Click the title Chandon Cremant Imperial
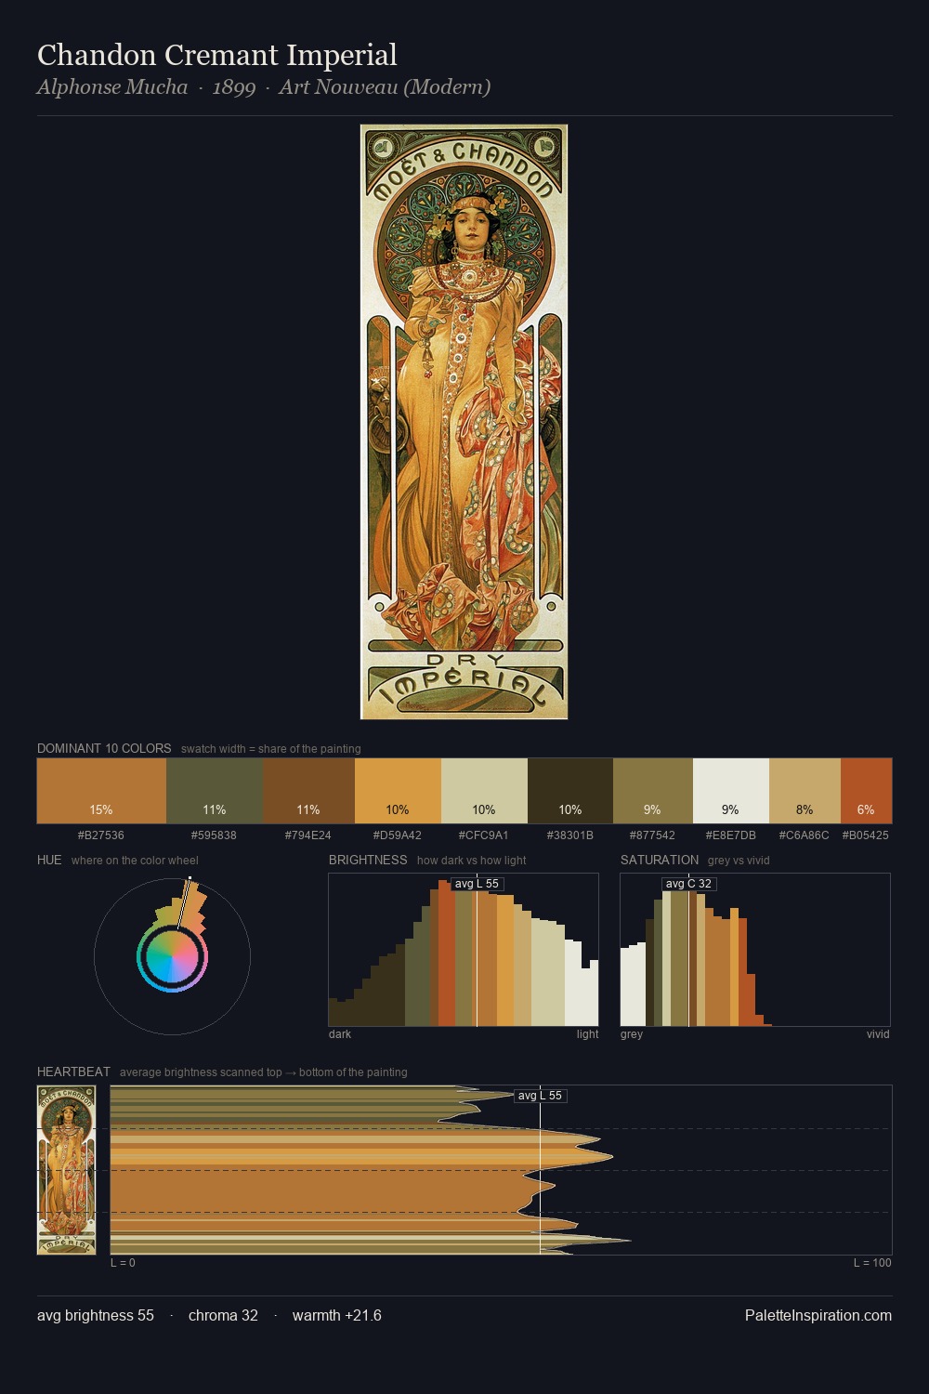 (217, 56)
